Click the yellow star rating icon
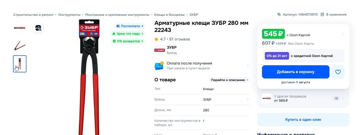Image resolution: width=362 pixels, height=135 pixels. pyautogui.click(x=156, y=39)
